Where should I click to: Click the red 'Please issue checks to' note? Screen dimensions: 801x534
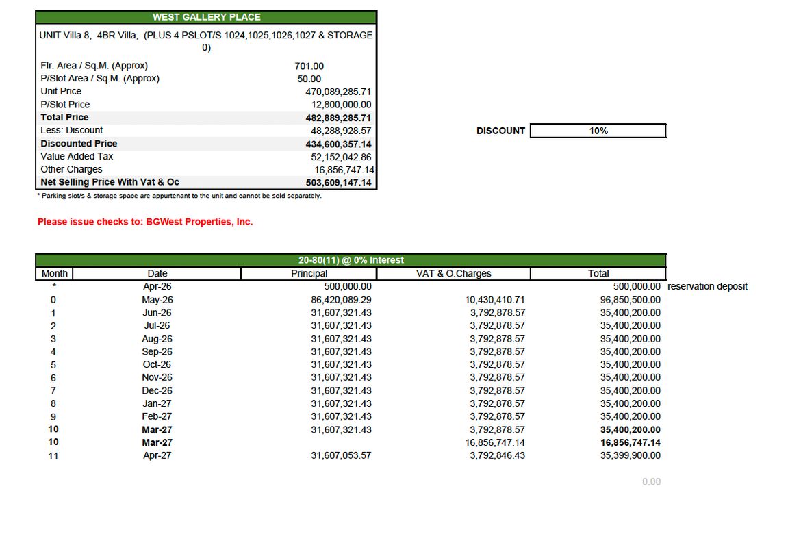pos(145,222)
